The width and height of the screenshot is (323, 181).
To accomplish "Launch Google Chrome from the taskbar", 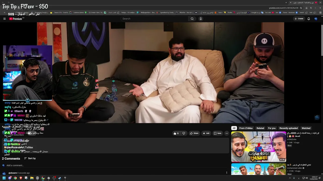I will pos(15,178).
